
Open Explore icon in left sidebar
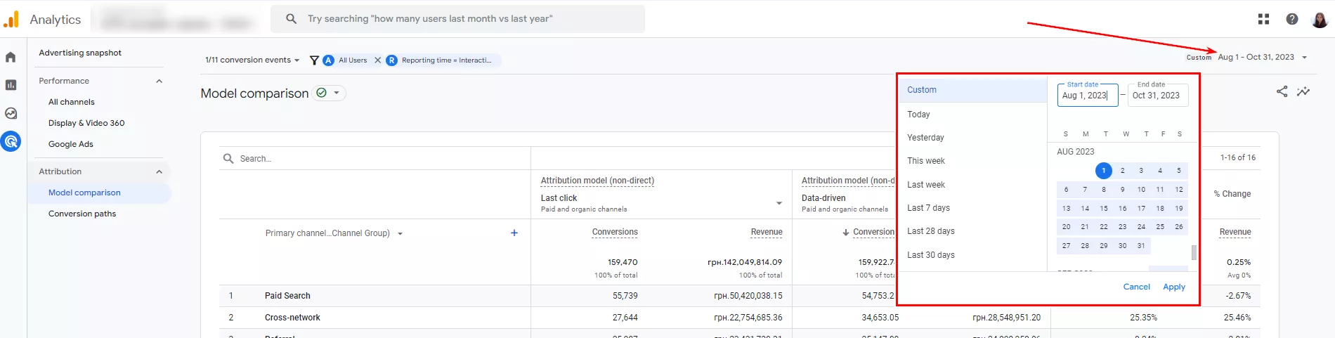click(11, 113)
